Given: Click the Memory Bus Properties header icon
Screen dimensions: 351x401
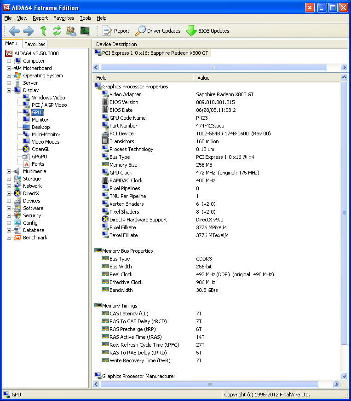Looking at the screenshot, I should (98, 250).
